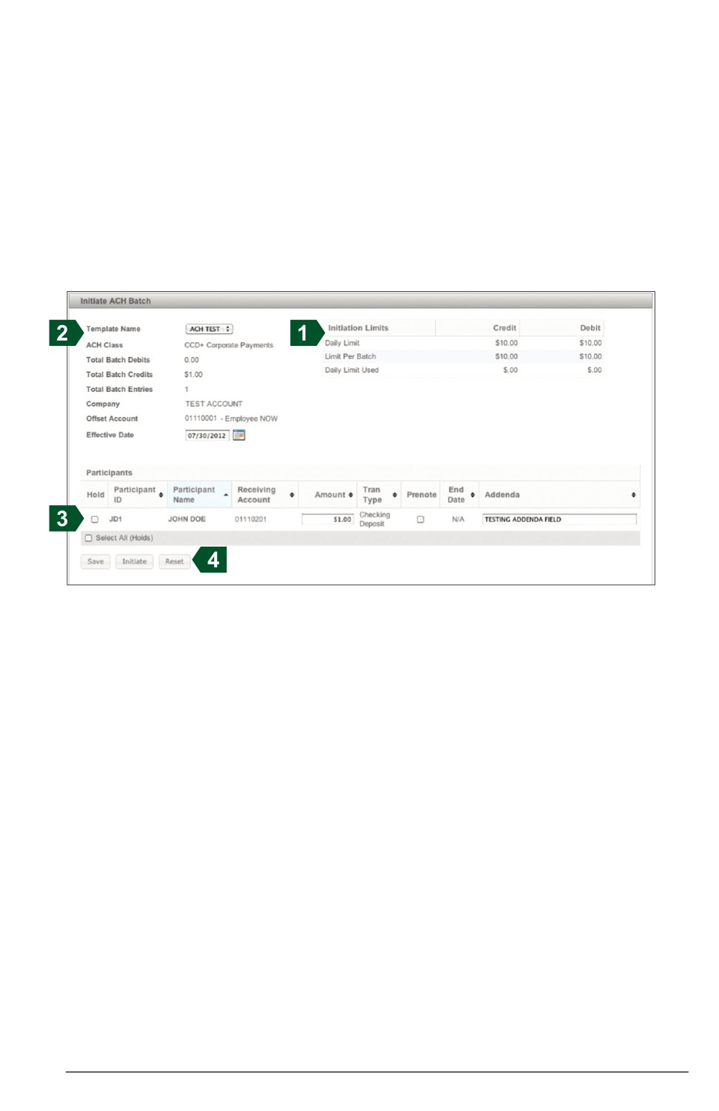Click the Checking Deposit tran type cell
Screen dimensions: 719x1111
375,519
